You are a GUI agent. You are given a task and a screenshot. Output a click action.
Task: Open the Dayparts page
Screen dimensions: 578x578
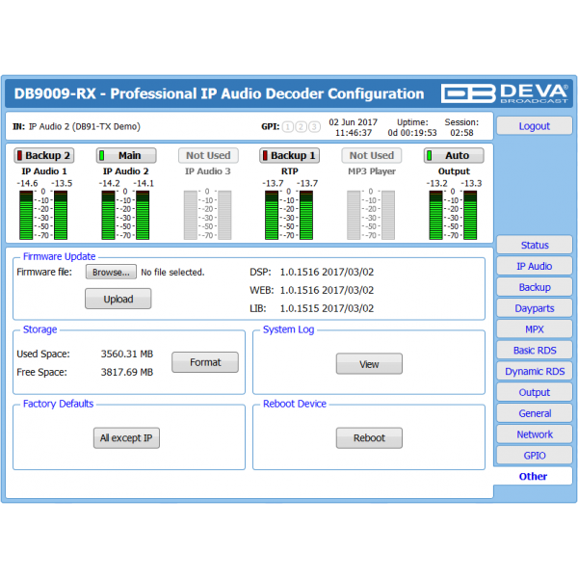(x=534, y=308)
